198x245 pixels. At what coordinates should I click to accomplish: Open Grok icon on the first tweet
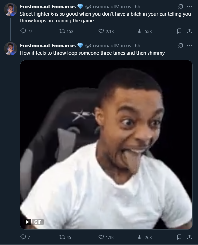[x=181, y=6]
